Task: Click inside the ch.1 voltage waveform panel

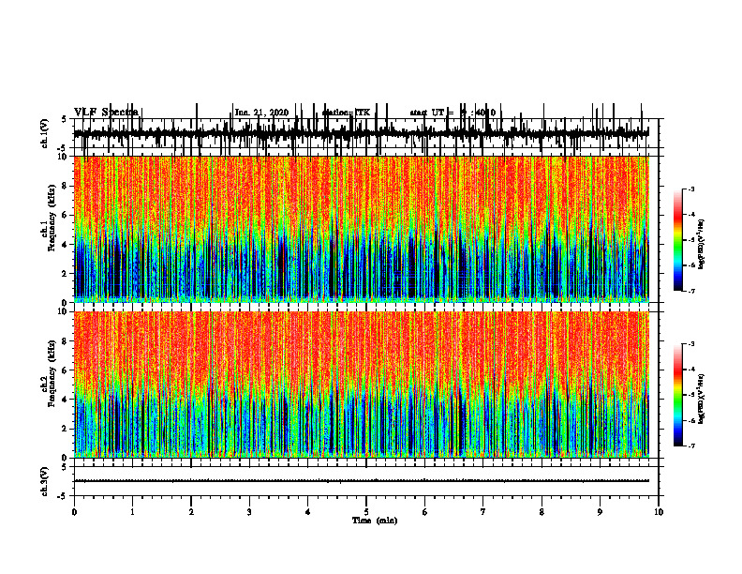Action: (x=365, y=133)
